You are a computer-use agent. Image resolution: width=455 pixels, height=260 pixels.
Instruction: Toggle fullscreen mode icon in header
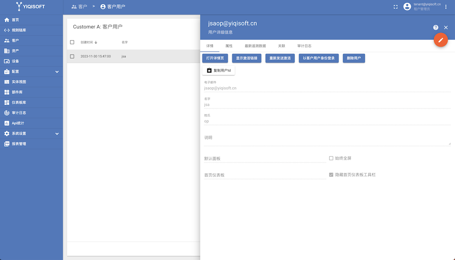[x=395, y=7]
